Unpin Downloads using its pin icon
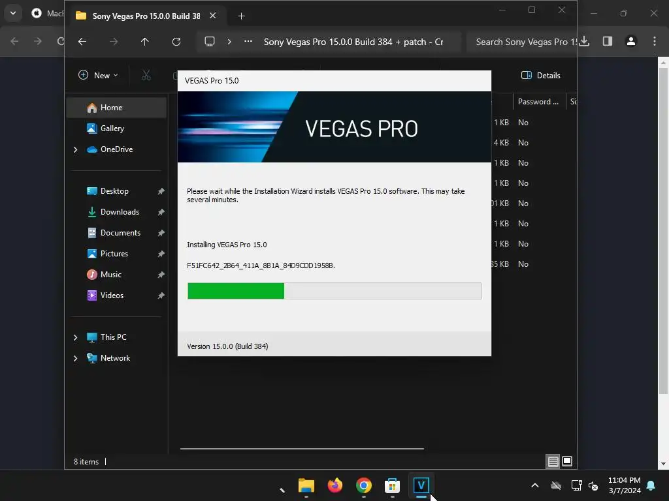The image size is (669, 501). click(x=161, y=212)
